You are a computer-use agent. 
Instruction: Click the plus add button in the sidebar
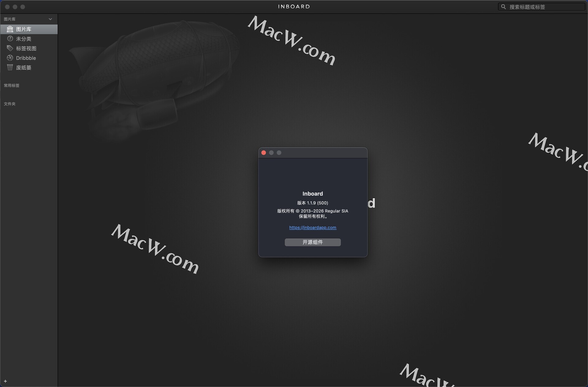pos(5,381)
